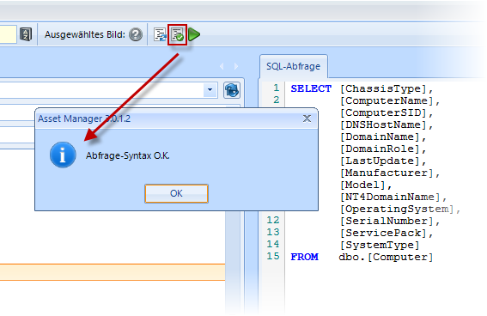The width and height of the screenshot is (487, 316).
Task: Click the A-Z sort icon in toolbar
Action: [26, 34]
